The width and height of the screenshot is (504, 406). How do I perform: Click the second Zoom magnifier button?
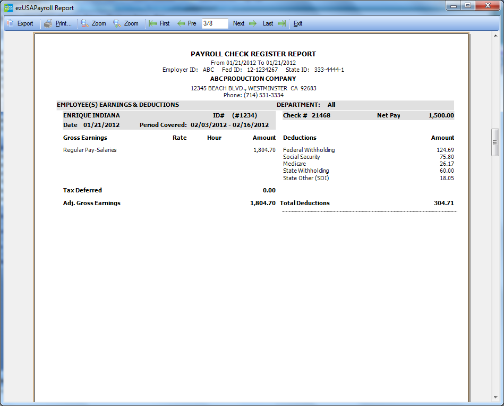(117, 23)
